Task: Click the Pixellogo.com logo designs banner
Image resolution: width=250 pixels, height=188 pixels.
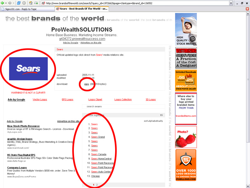Action: point(186,165)
